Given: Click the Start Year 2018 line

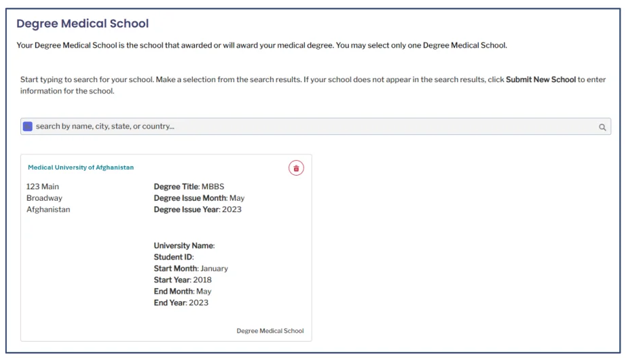Looking at the screenshot, I should (x=183, y=280).
